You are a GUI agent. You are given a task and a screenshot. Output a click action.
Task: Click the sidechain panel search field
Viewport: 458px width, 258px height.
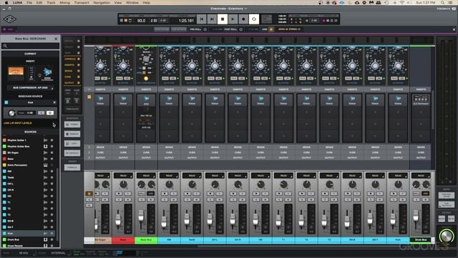point(30,46)
